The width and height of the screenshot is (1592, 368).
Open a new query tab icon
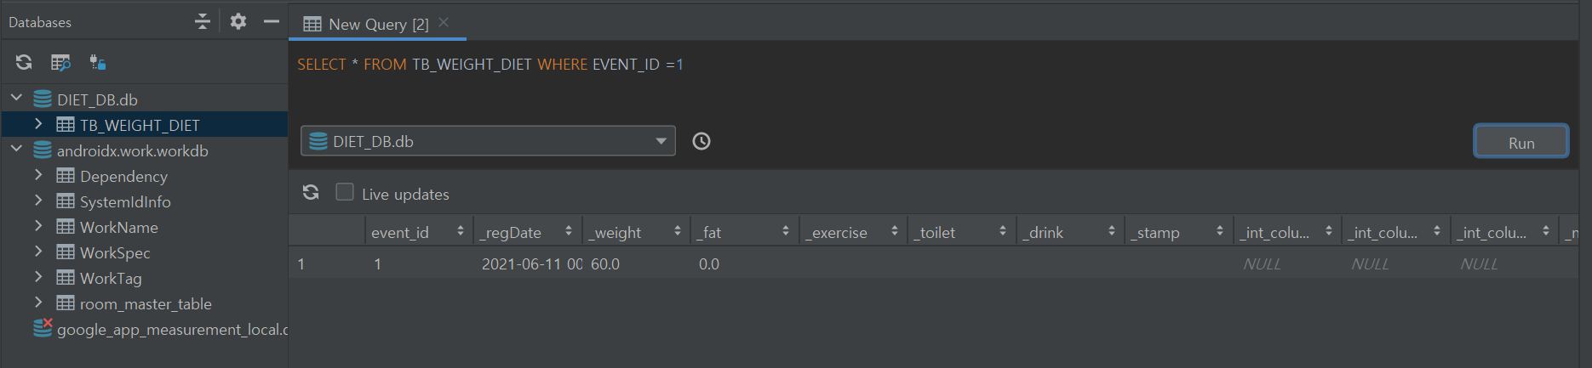tap(60, 62)
